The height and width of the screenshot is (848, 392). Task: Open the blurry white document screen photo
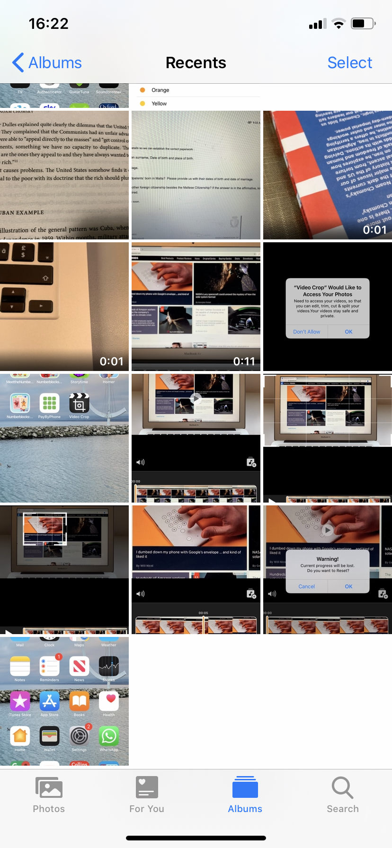pyautogui.click(x=196, y=175)
